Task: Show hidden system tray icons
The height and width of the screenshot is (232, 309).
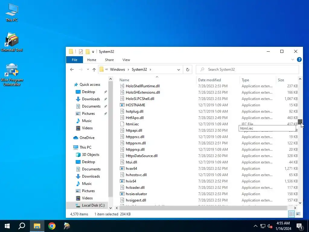Action: point(255,226)
